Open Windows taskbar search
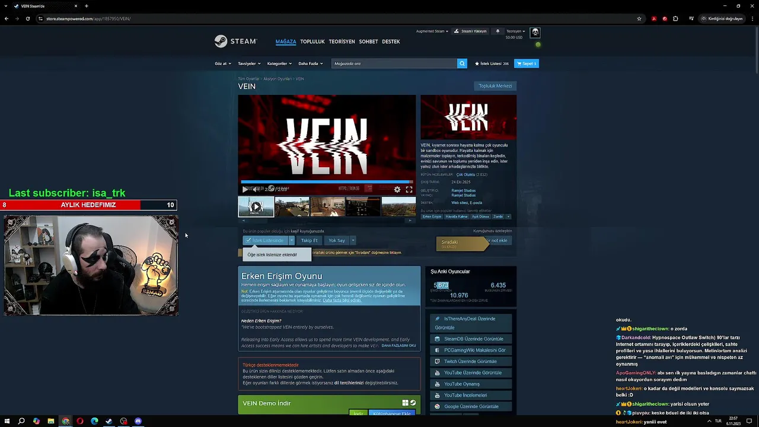The width and height of the screenshot is (759, 427). (21, 421)
